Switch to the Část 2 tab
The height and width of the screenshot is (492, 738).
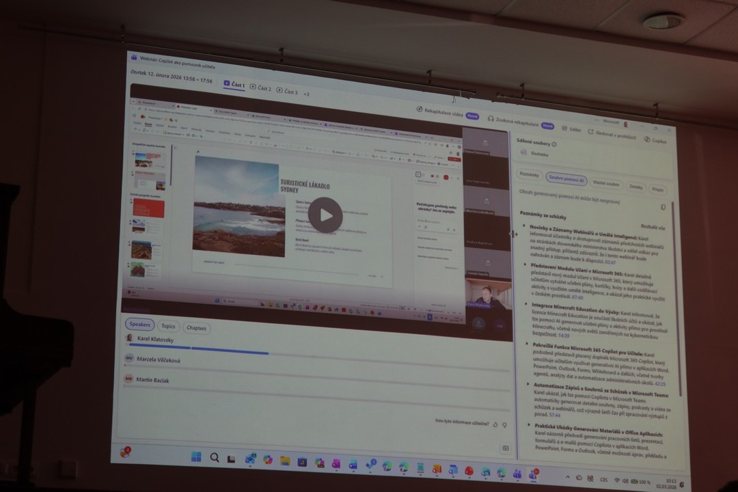click(x=261, y=88)
